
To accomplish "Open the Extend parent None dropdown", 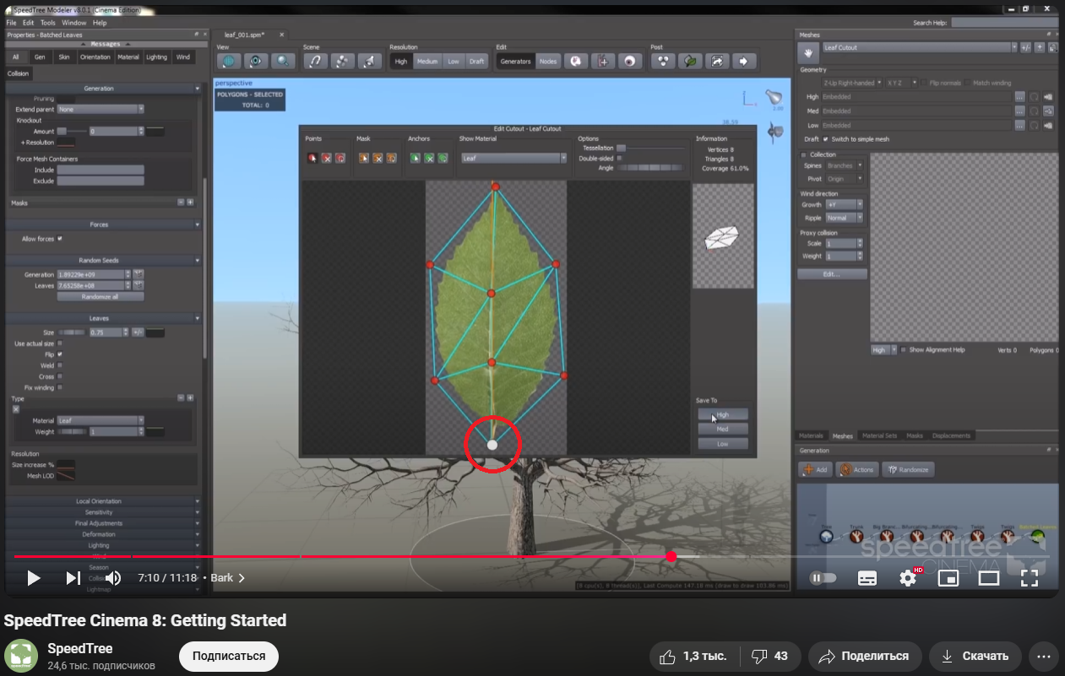I will click(x=101, y=109).
